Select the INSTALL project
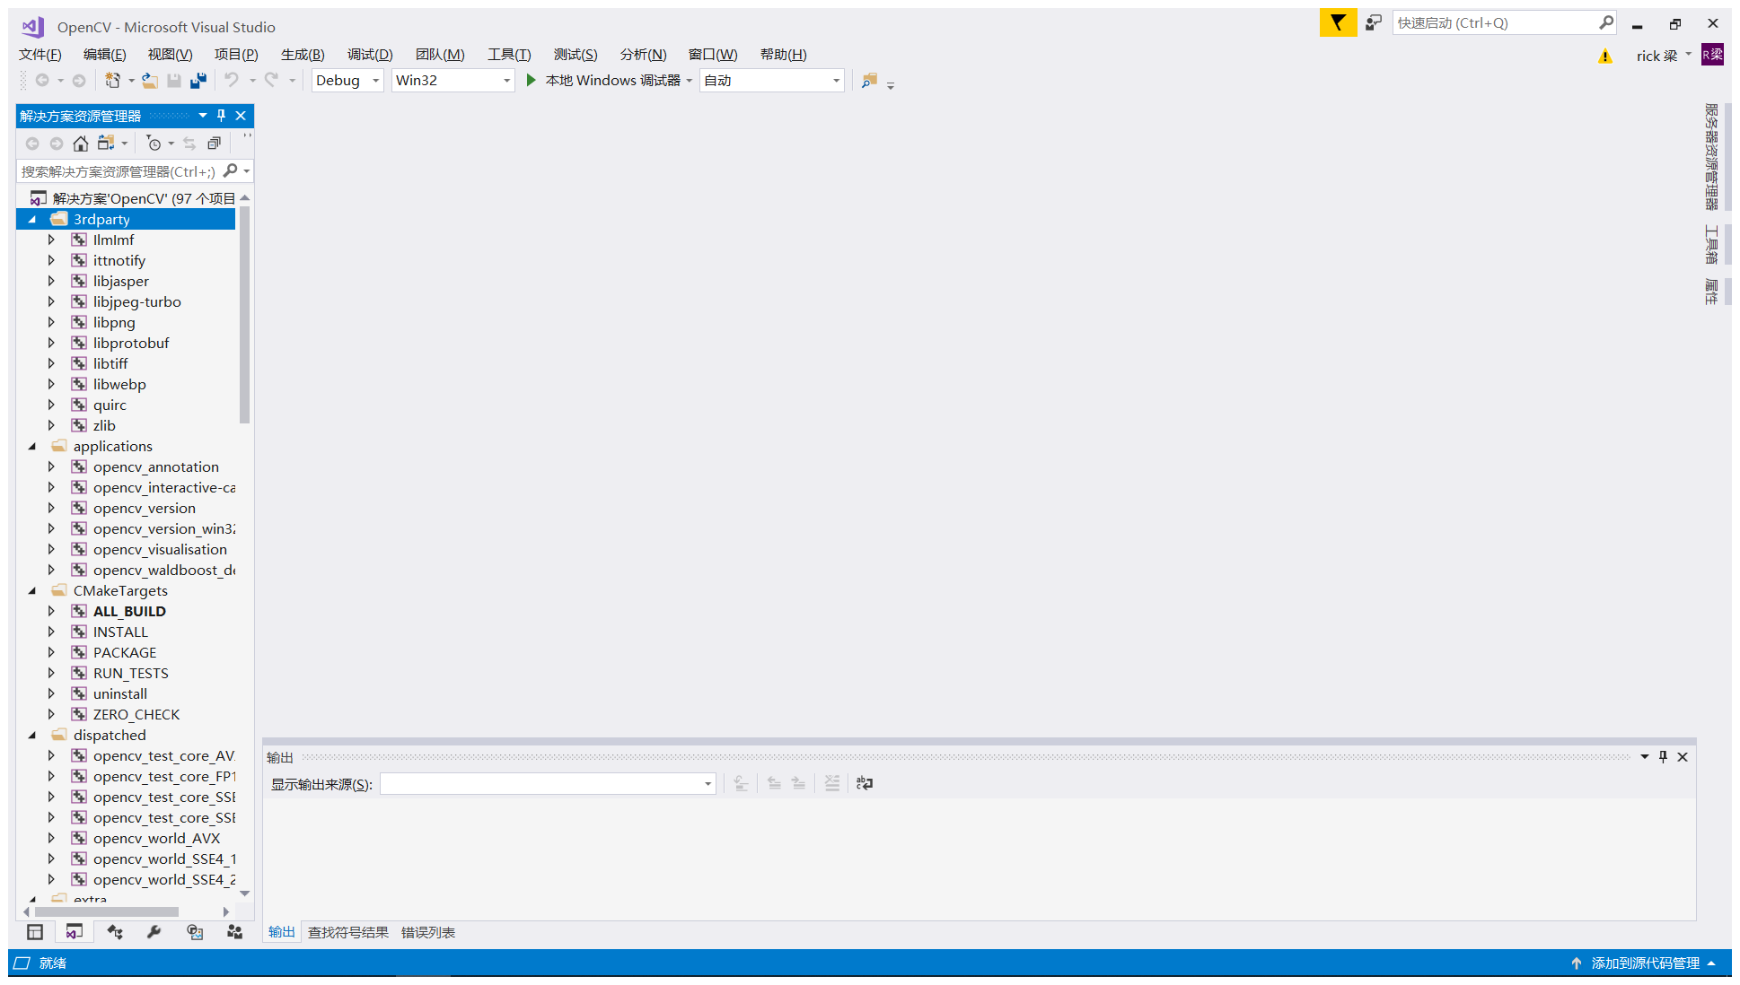Screen dimensions: 1740x985 (120, 632)
